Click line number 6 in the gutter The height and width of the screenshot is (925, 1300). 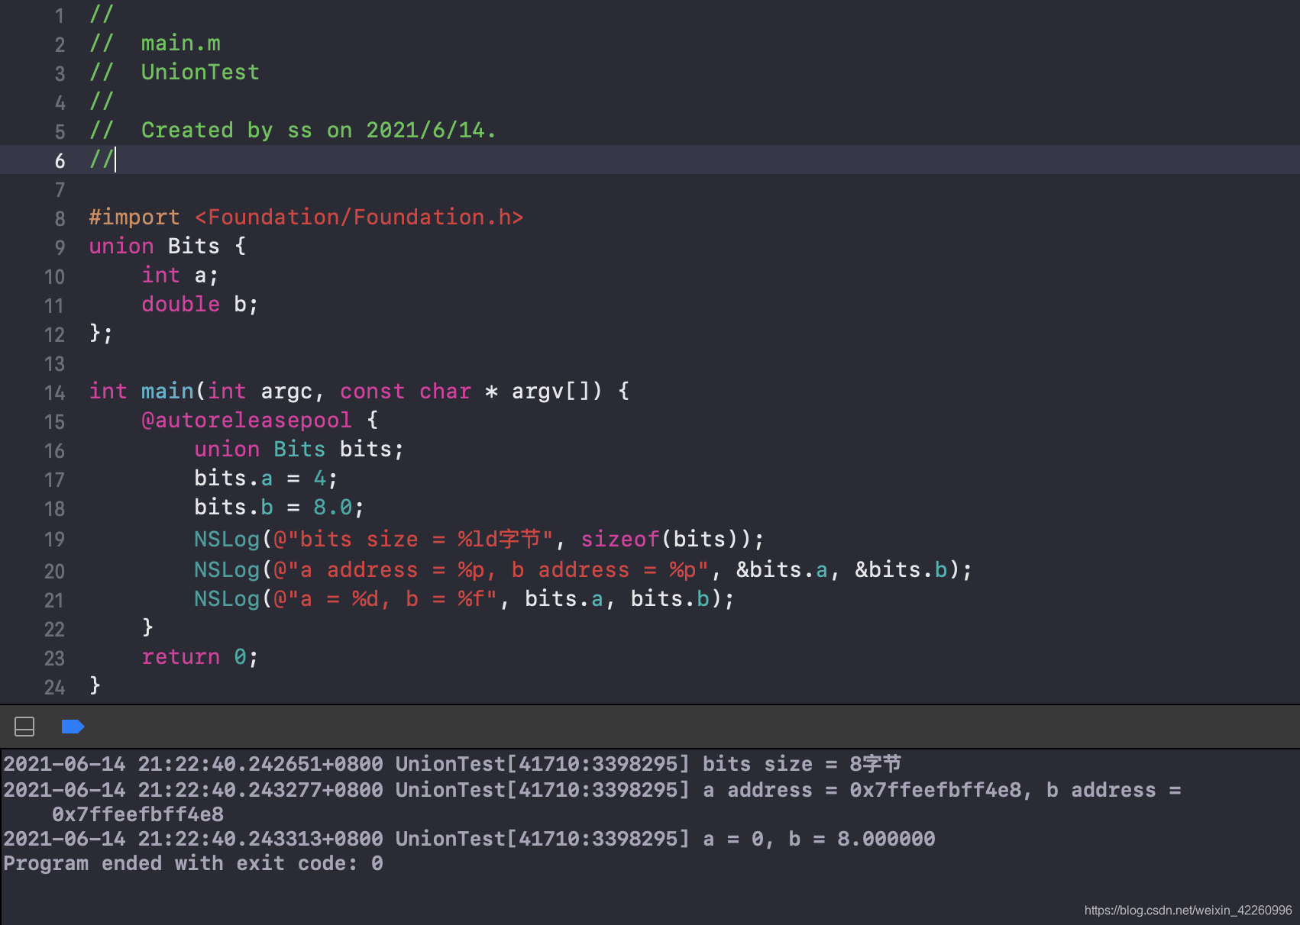[60, 161]
